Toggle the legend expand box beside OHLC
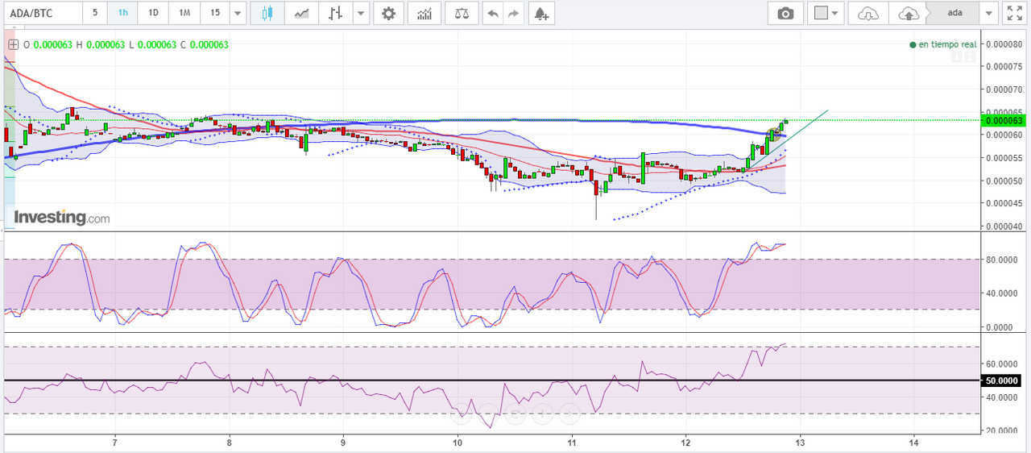This screenshot has width=1031, height=453. click(x=13, y=45)
